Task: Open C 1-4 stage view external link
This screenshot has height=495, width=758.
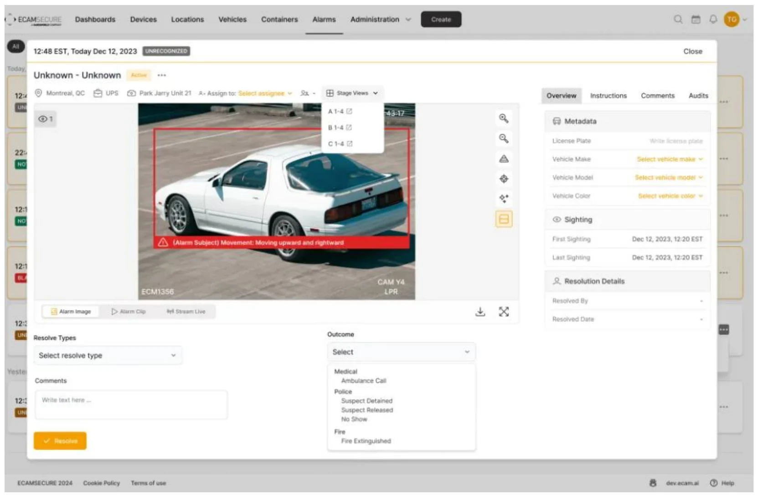Action: (350, 143)
